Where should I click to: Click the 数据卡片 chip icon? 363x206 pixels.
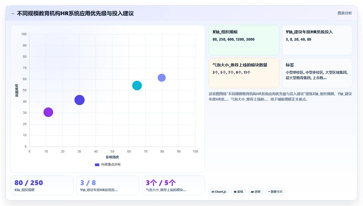pos(269,192)
